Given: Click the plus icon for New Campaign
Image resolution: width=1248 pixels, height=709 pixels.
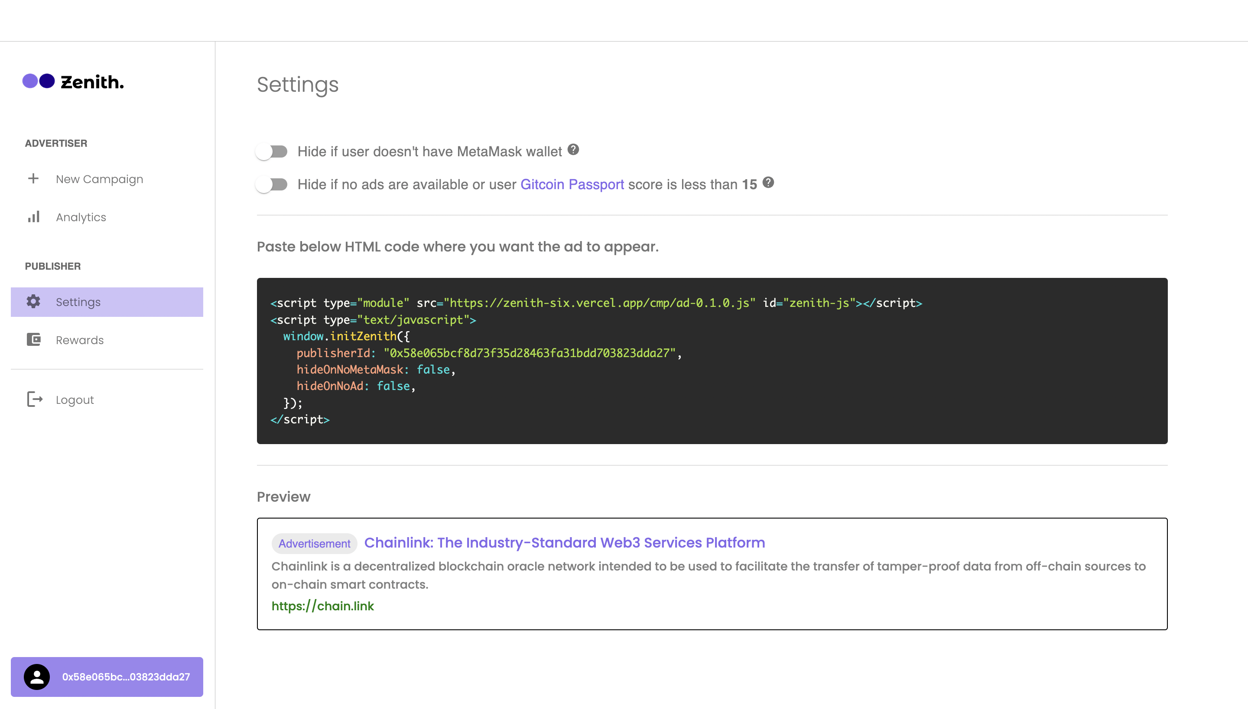Looking at the screenshot, I should [33, 179].
